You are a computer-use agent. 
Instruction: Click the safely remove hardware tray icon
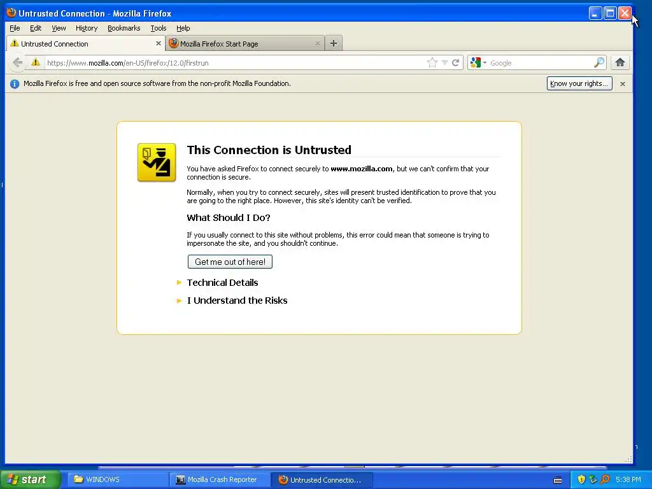[593, 479]
